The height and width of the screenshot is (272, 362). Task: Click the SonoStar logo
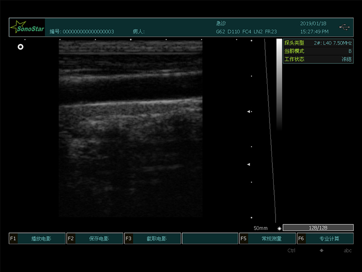point(27,27)
